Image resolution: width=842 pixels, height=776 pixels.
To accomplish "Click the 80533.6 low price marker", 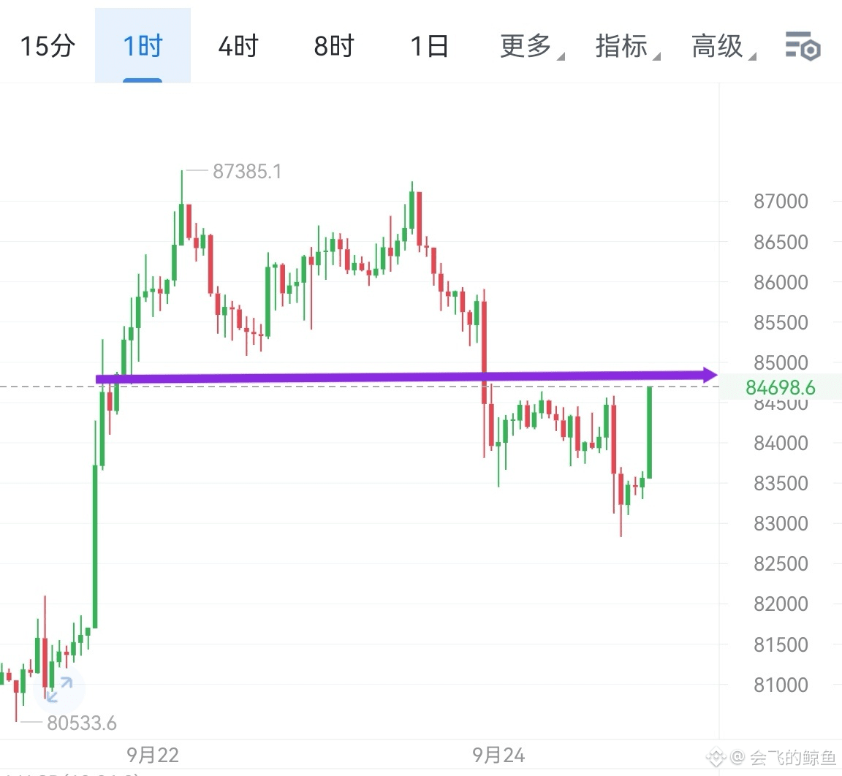I will click(82, 723).
